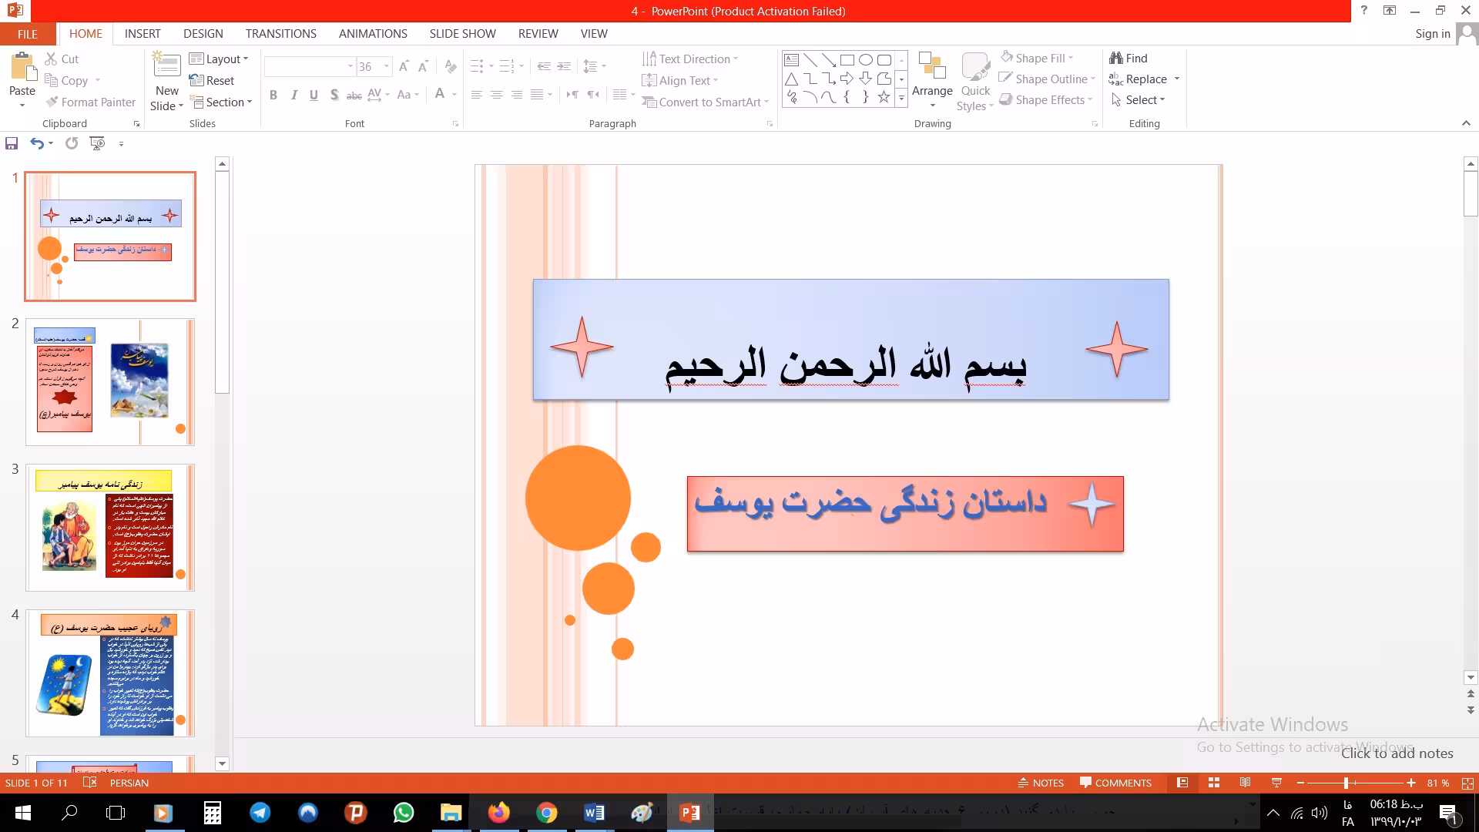Switch to the INSERT ribbon tab

pyautogui.click(x=143, y=34)
